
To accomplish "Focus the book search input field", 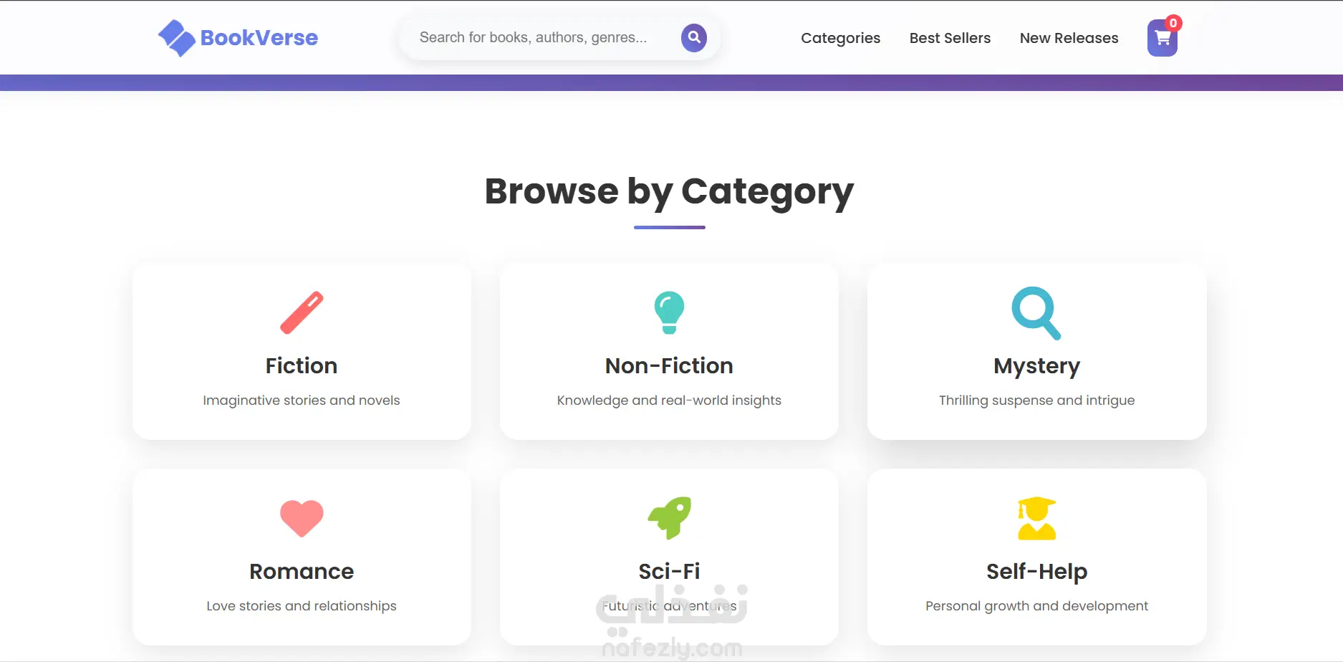I will (x=534, y=37).
